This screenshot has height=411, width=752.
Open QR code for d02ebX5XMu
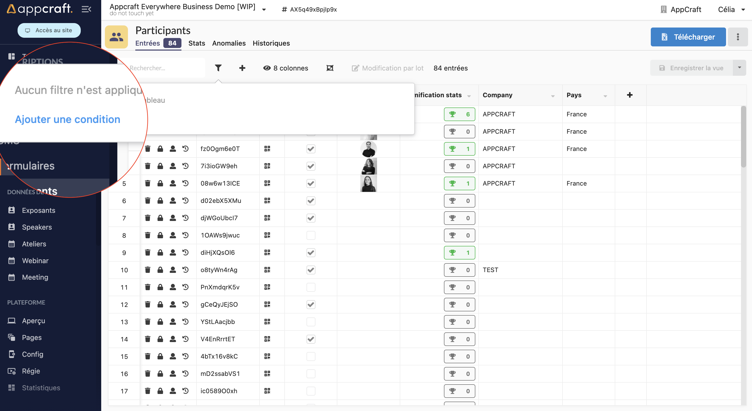[267, 201]
